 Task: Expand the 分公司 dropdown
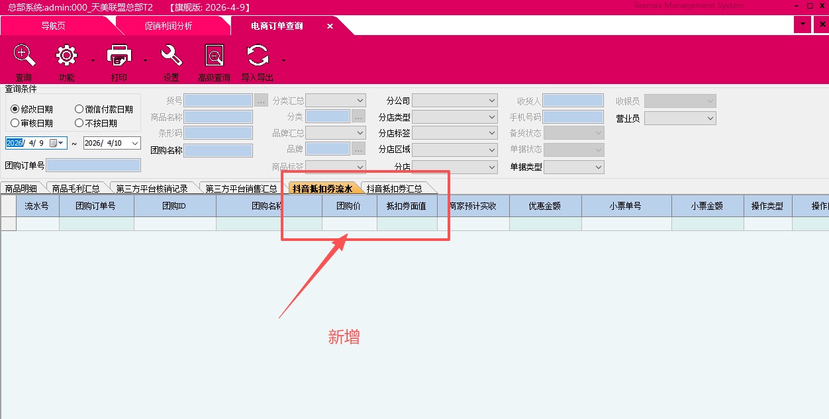pyautogui.click(x=491, y=101)
